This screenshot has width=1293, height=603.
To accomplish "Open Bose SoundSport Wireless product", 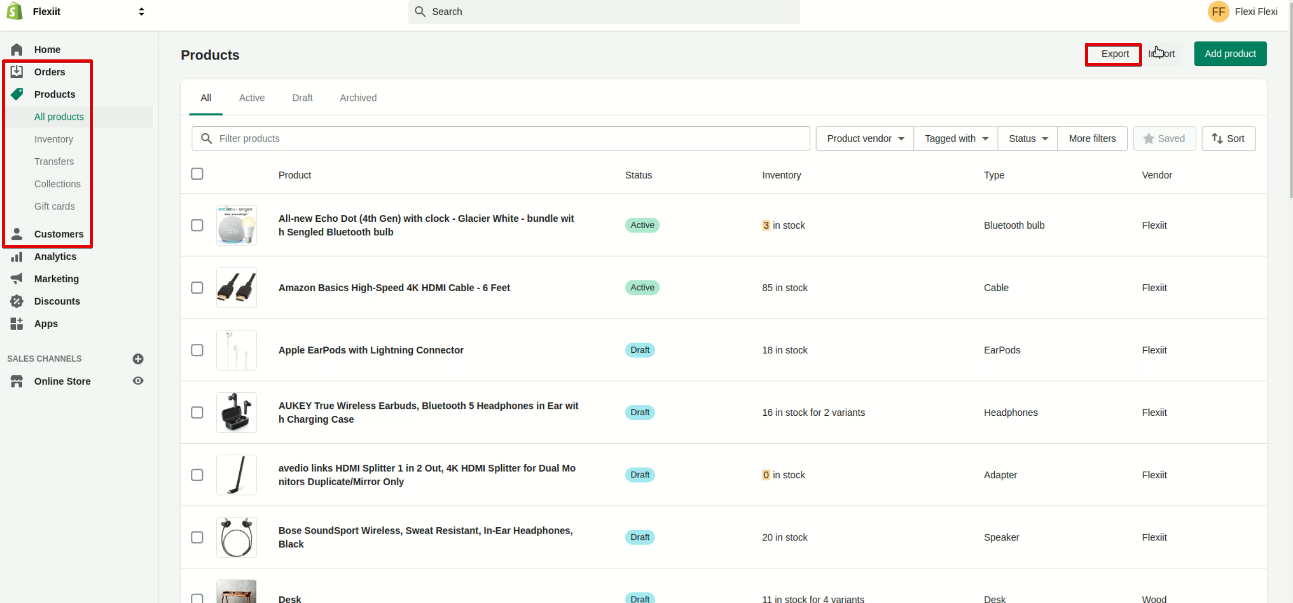I will 425,537.
